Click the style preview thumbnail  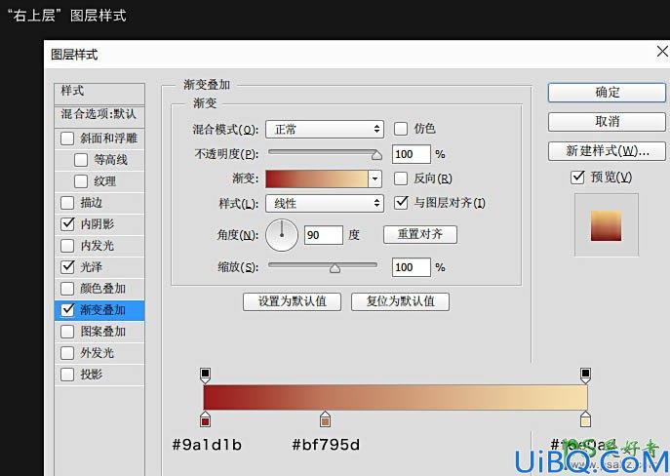point(606,225)
